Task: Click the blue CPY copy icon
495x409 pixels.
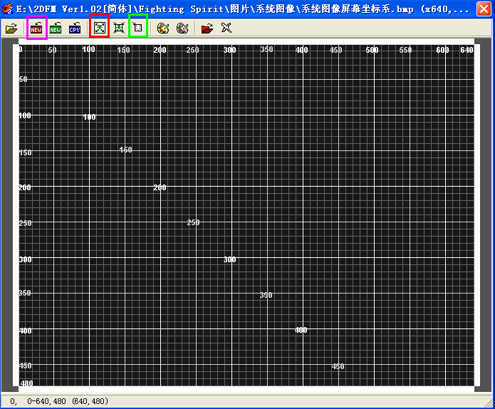Action: coord(75,29)
